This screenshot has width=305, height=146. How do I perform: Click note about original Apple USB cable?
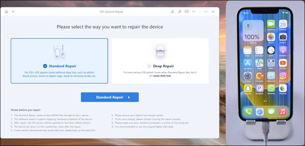pos(144,126)
